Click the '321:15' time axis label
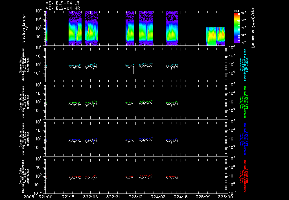 point(68,197)
